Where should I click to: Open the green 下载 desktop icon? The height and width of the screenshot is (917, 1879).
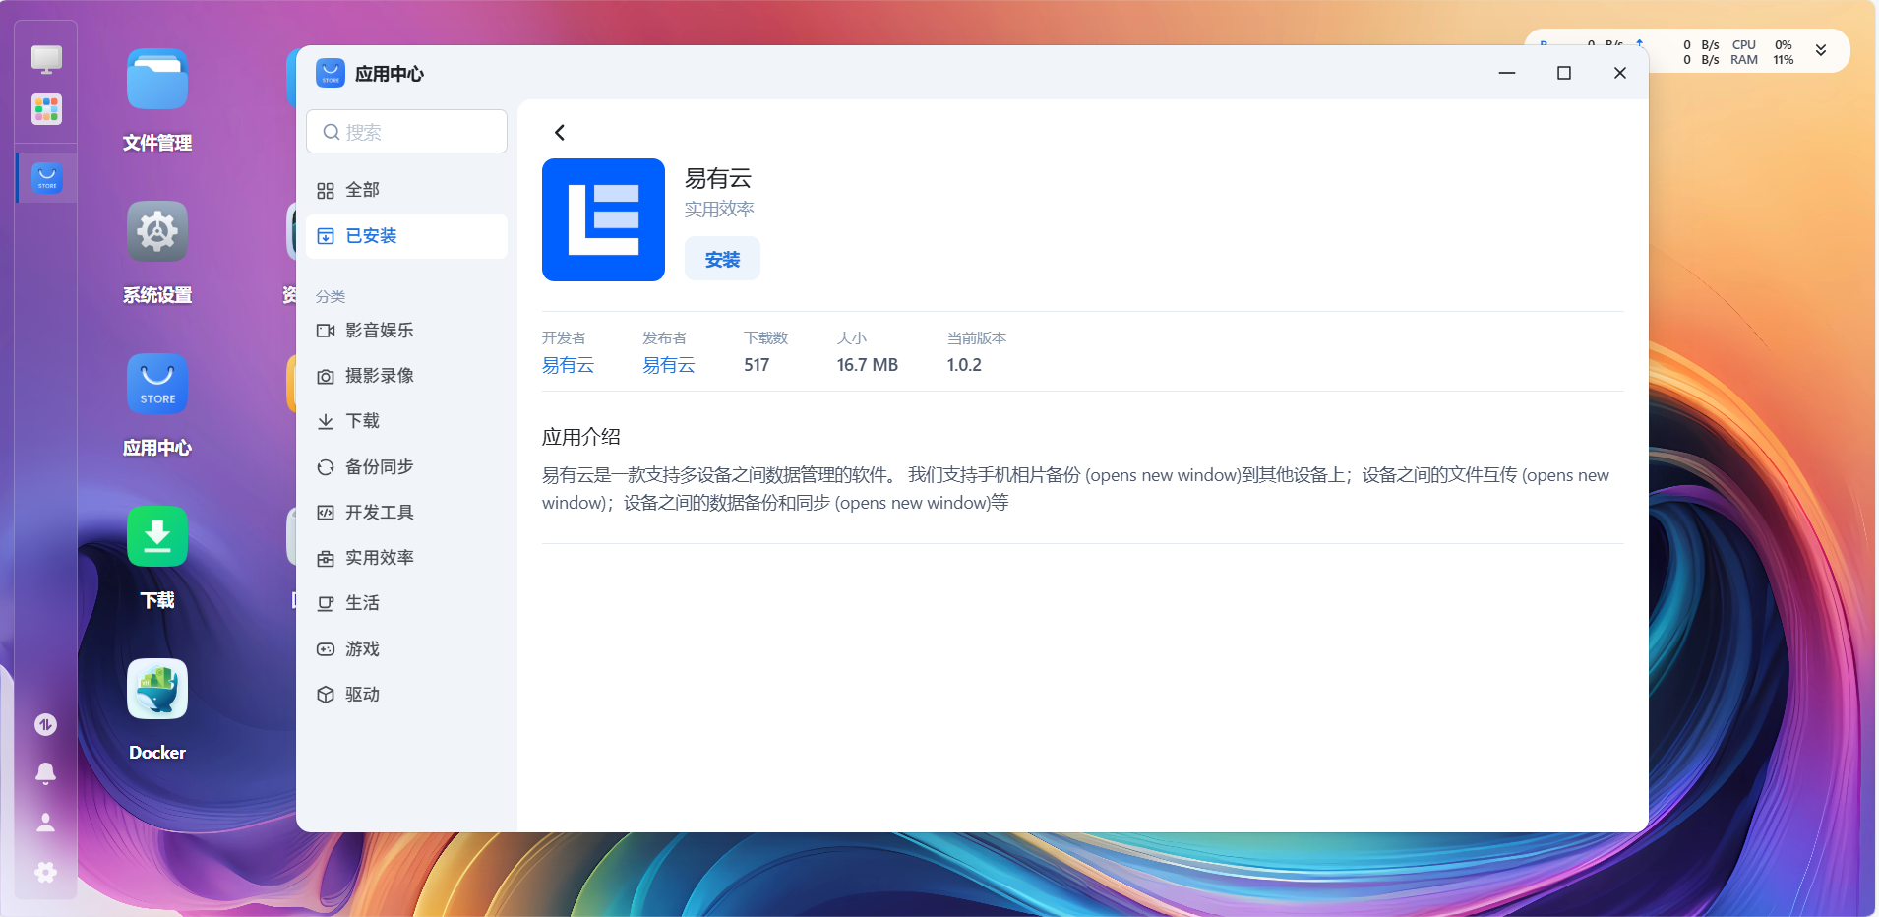tap(157, 536)
